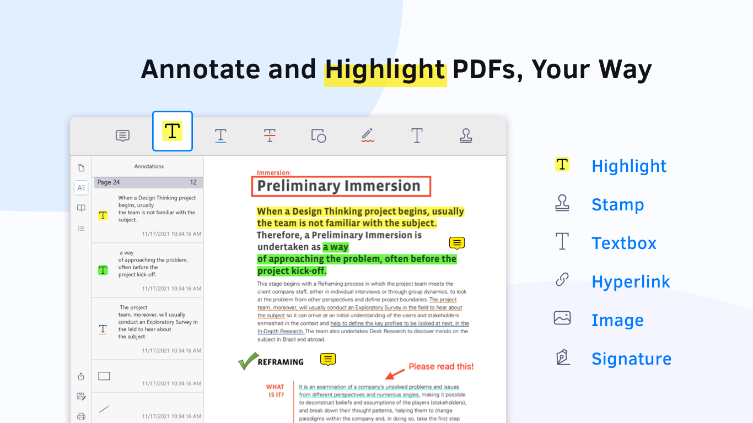Open the page thumbnails sidebar panel
The width and height of the screenshot is (753, 423).
tap(81, 168)
